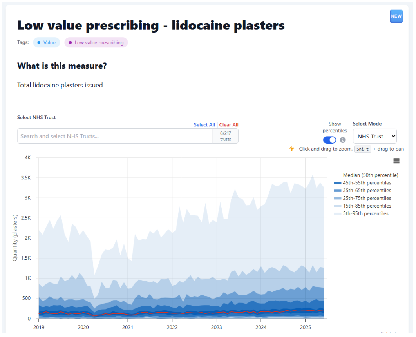Click the Value tag
The width and height of the screenshot is (416, 337).
pyautogui.click(x=47, y=42)
